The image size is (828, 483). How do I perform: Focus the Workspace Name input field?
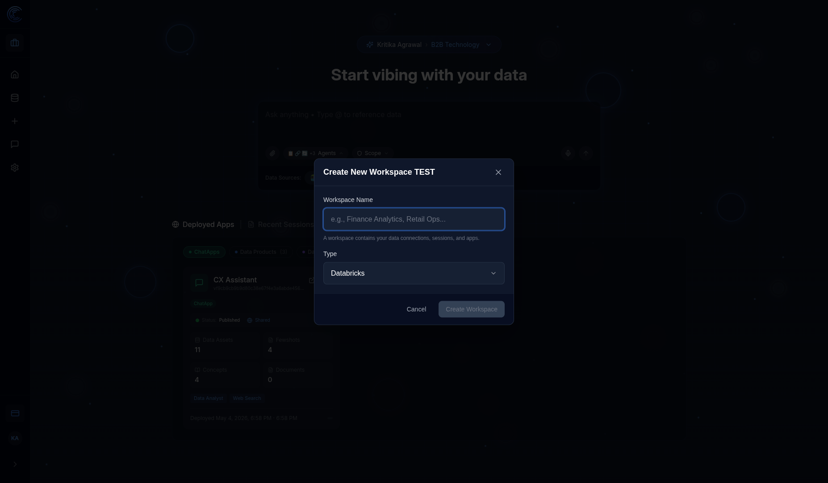(414, 219)
